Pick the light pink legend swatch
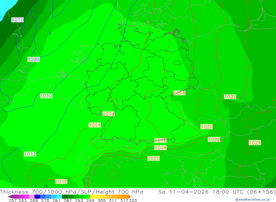Viewport: 276px width, 202px height. click(x=32, y=196)
